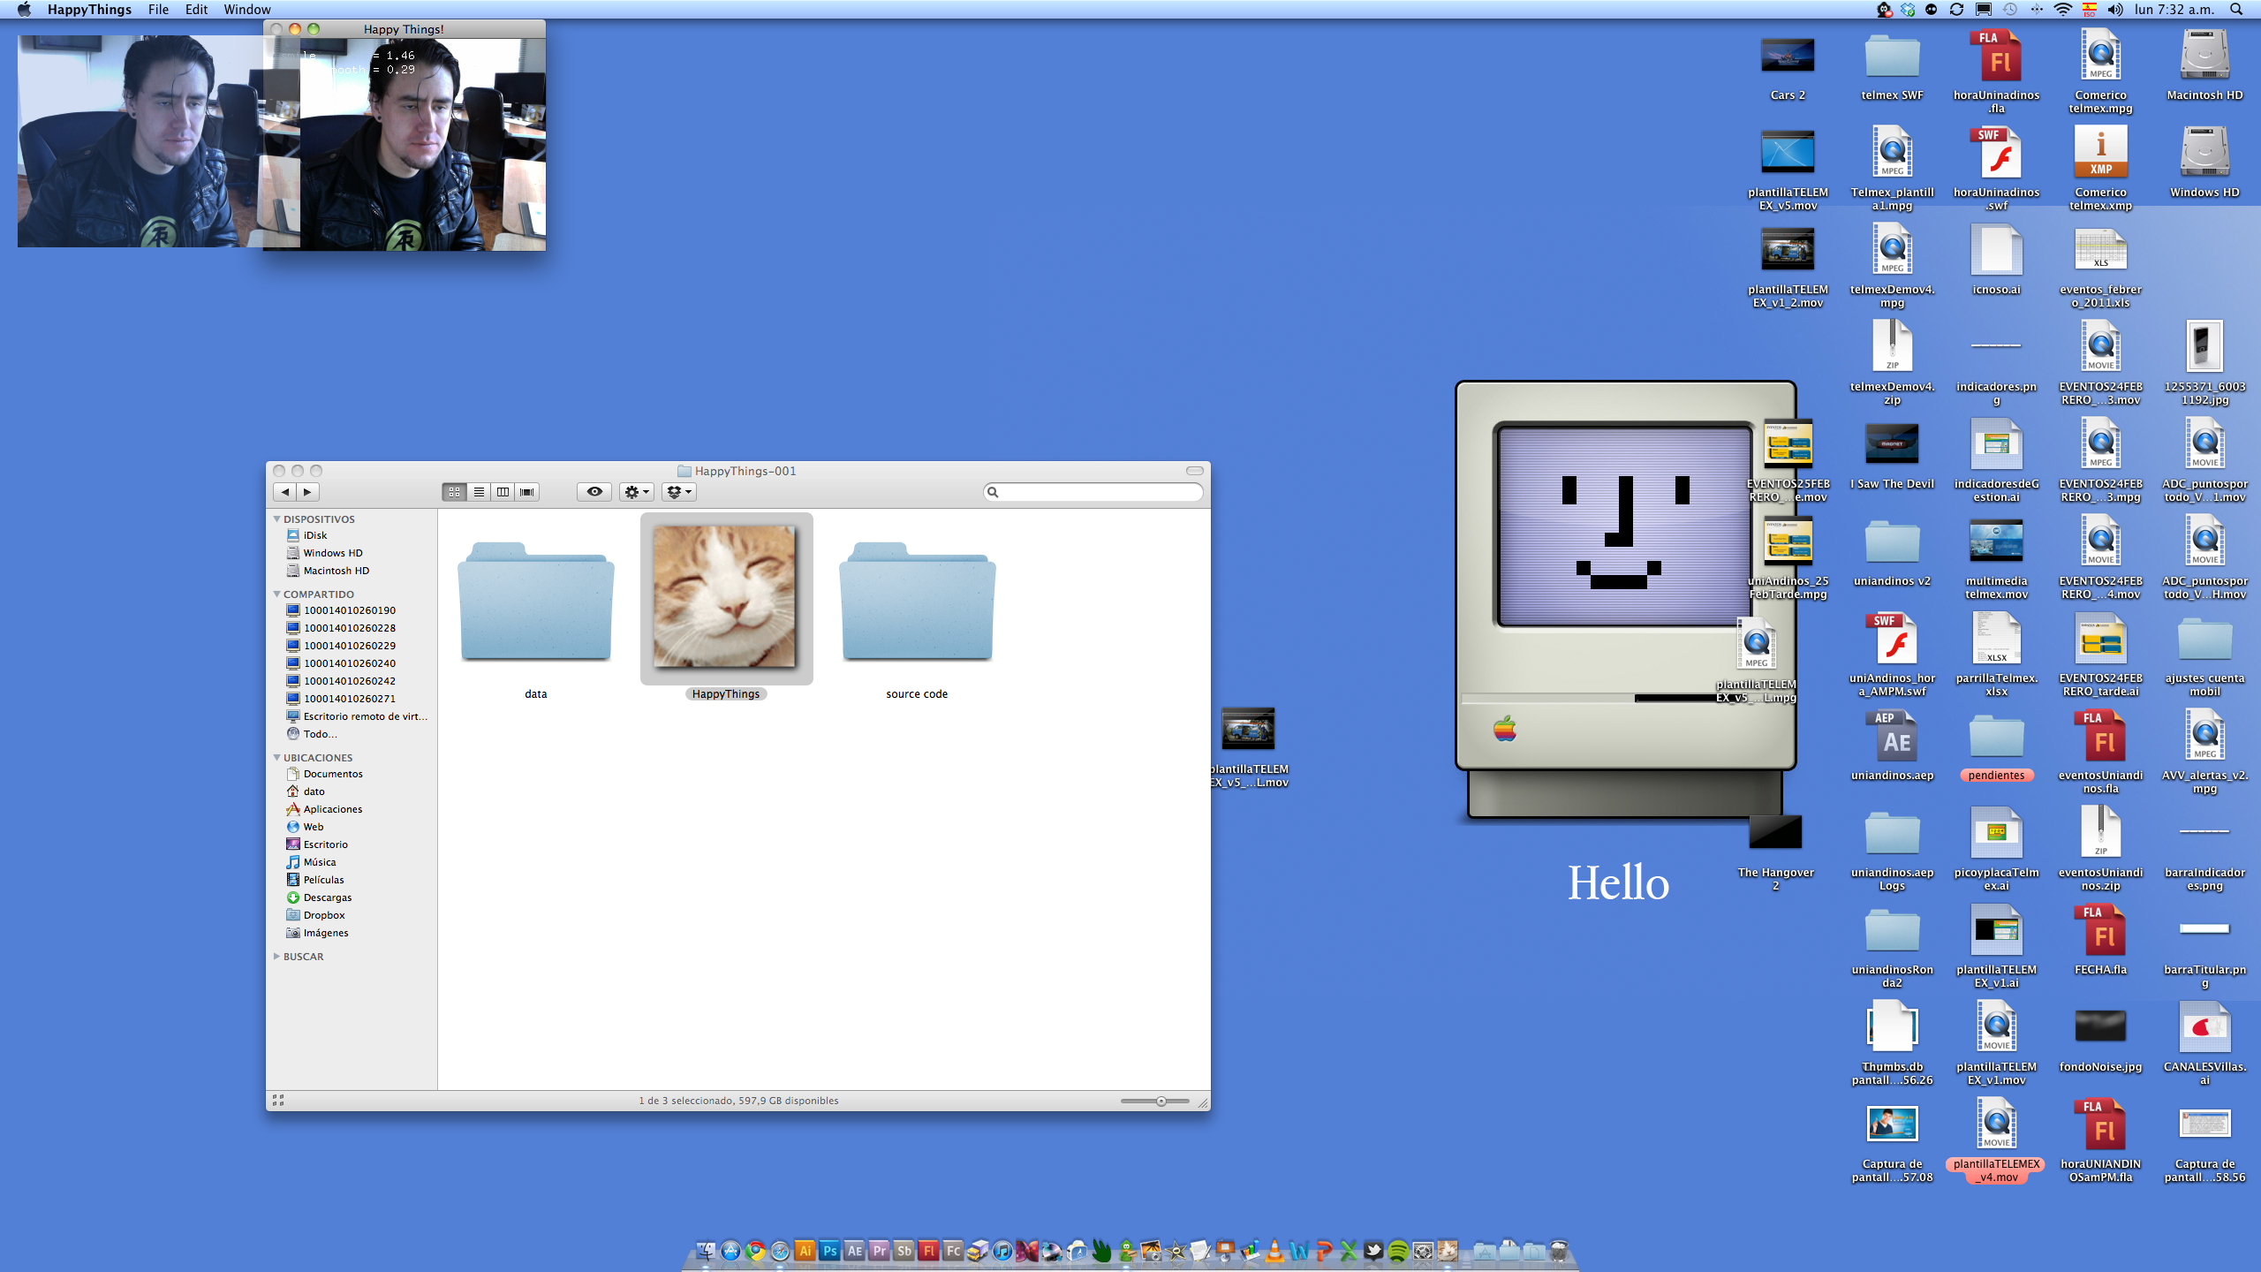Open VLC cone icon in Dock

(1274, 1251)
